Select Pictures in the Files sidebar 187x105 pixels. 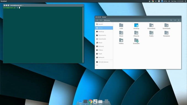[104, 46]
